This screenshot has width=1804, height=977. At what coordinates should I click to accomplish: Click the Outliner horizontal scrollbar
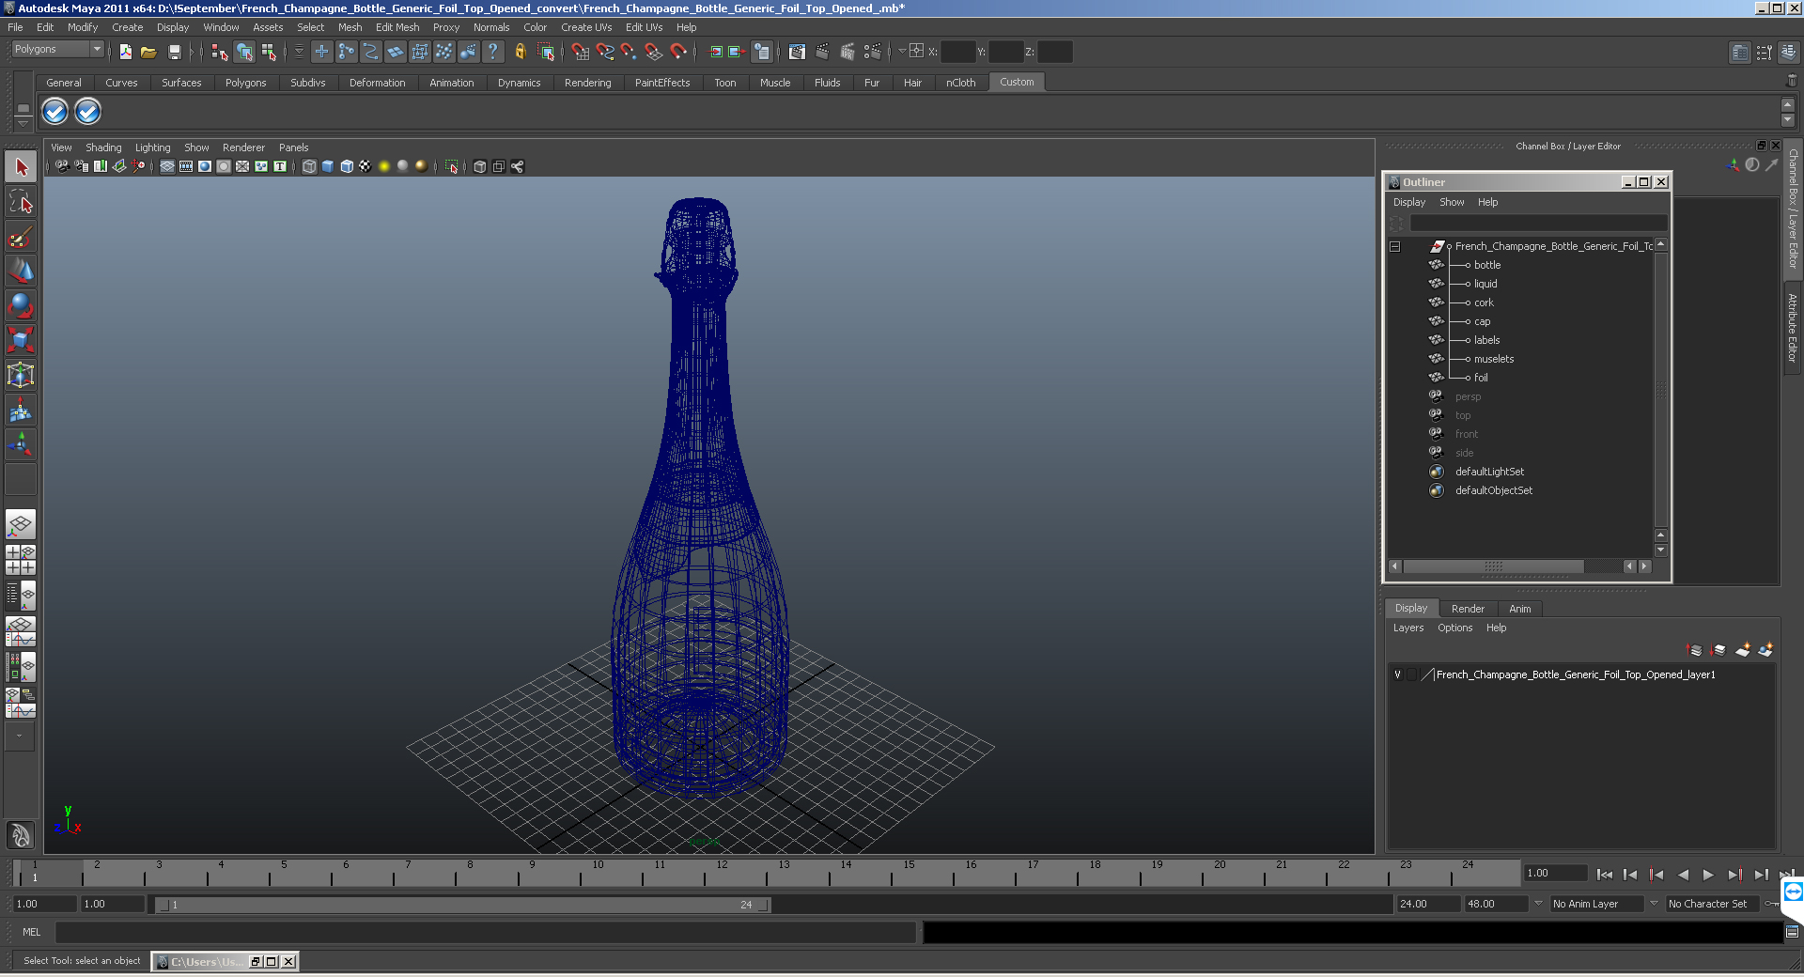coord(1493,566)
